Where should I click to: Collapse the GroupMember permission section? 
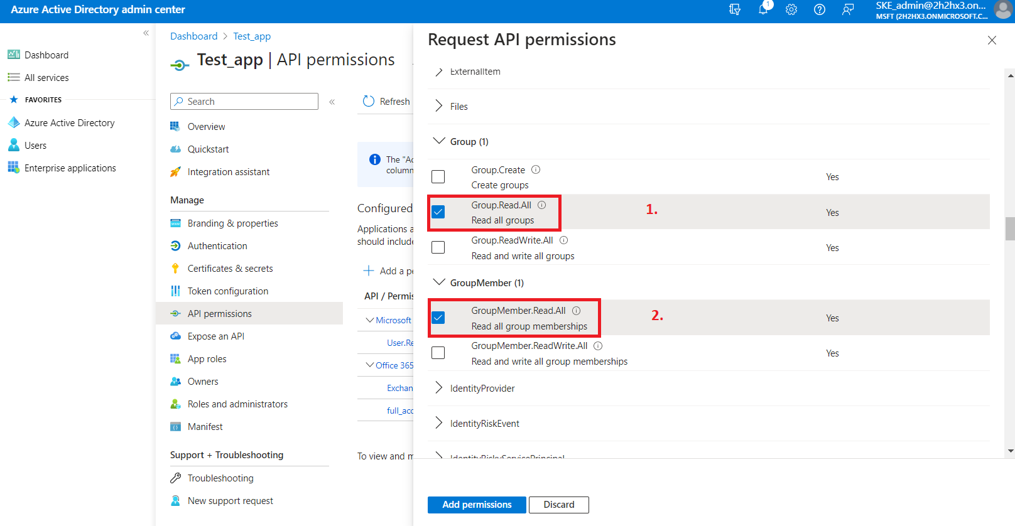439,282
